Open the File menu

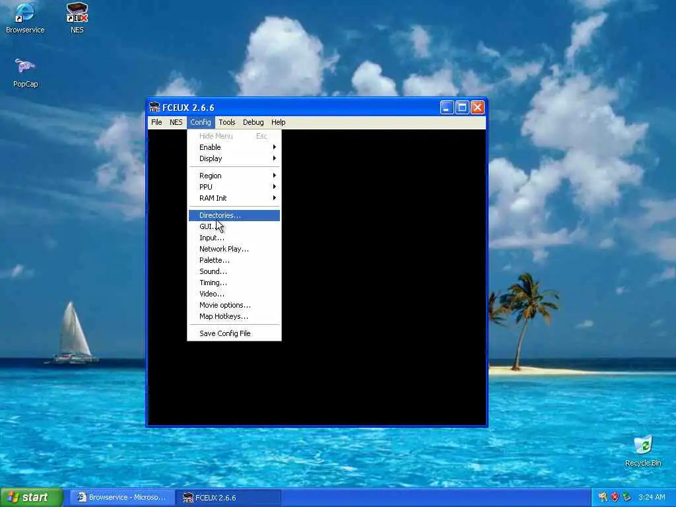tap(156, 122)
